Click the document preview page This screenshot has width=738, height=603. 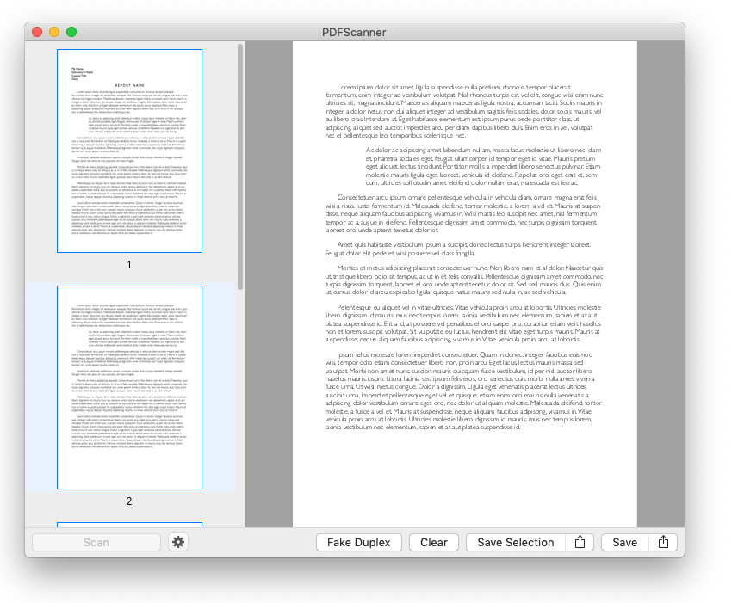(x=464, y=284)
